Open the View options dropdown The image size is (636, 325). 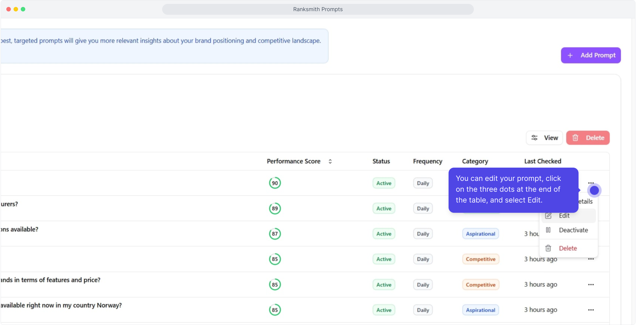point(545,138)
